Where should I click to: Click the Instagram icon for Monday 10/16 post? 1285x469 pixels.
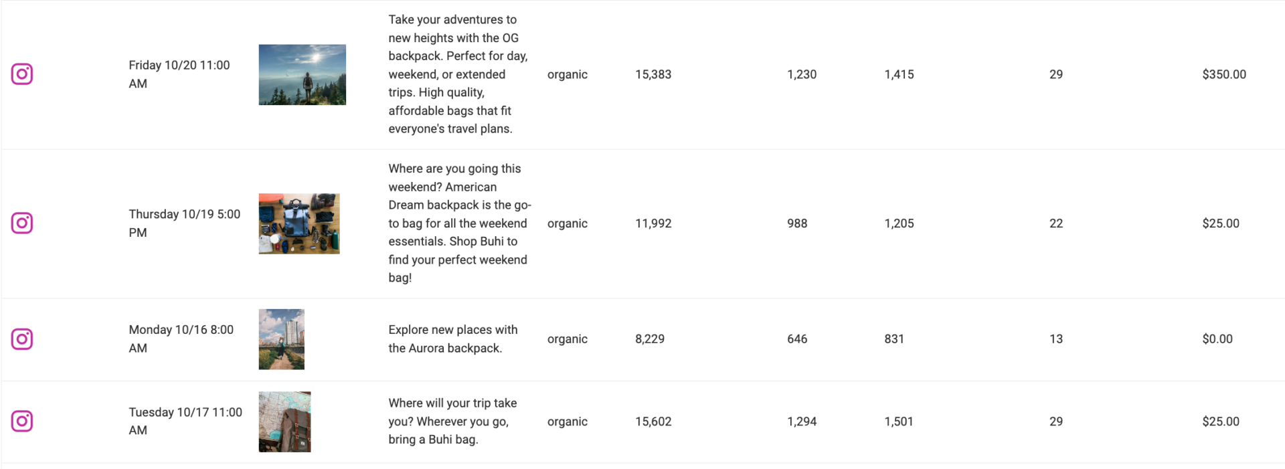pos(22,339)
